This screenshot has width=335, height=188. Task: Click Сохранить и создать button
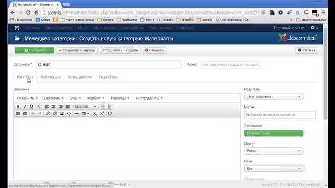[120, 50]
